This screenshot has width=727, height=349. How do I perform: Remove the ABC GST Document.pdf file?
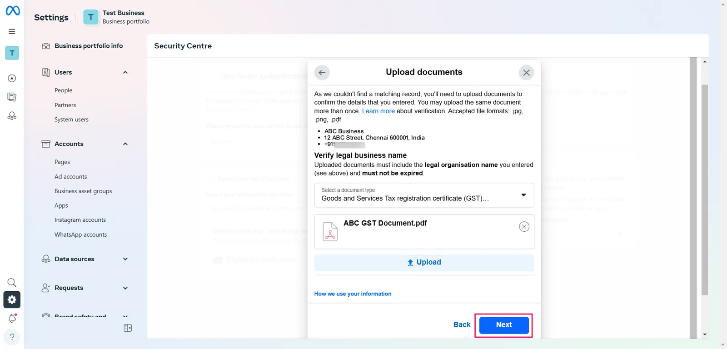[524, 226]
